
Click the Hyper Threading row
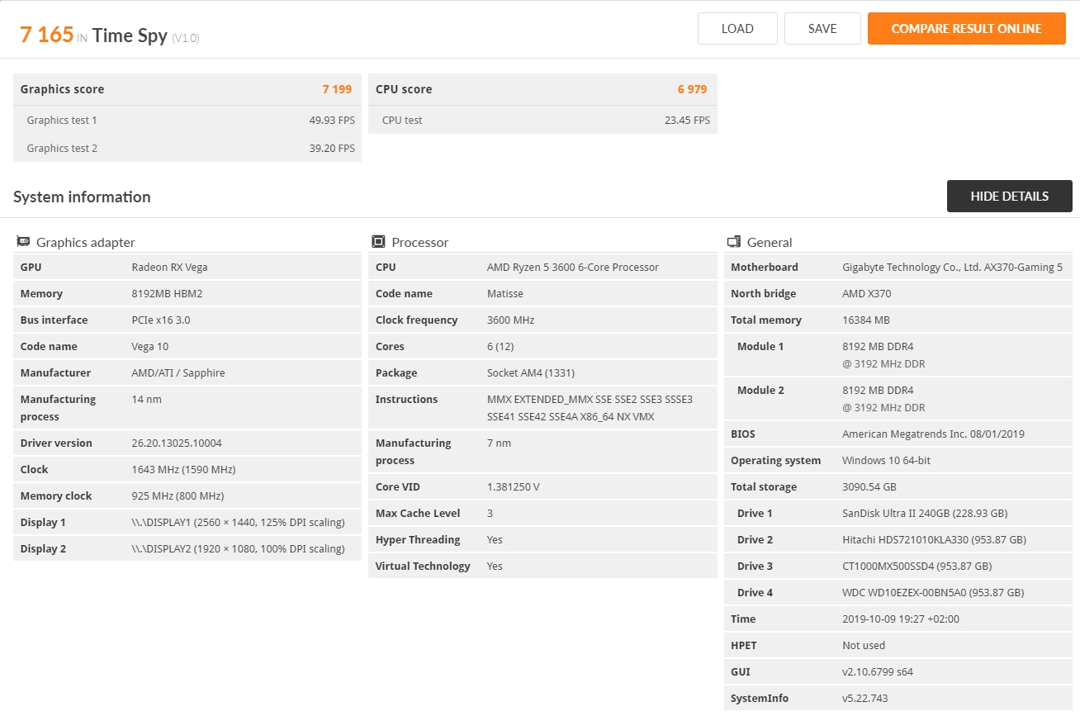pyautogui.click(x=542, y=539)
